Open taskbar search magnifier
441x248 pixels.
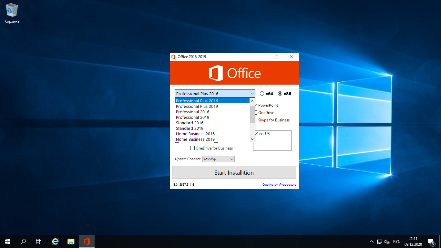[x=23, y=241]
